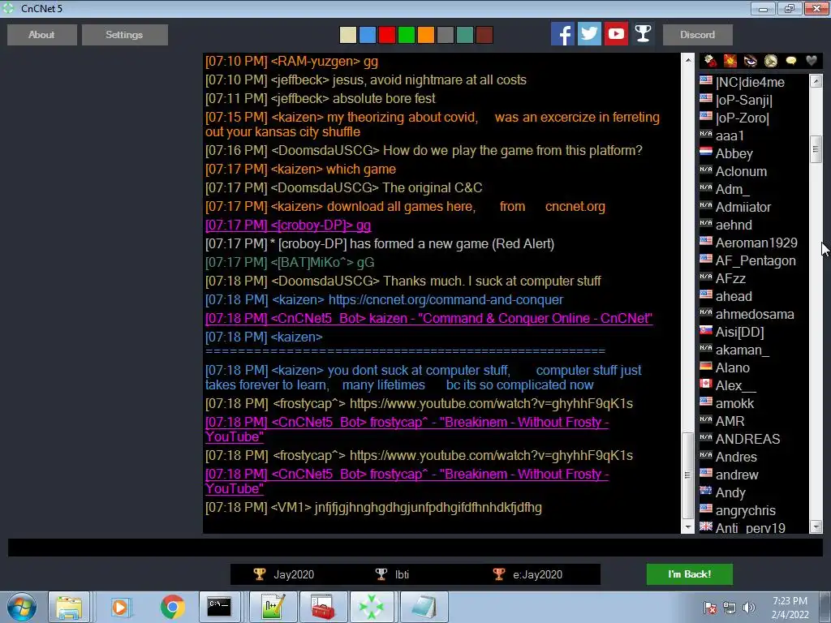This screenshot has width=831, height=623.
Task: Click the bronze trophy next to e:Jay2020
Action: [499, 574]
